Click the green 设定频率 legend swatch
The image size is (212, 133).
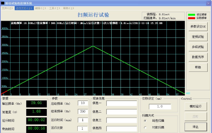pos(191,14)
